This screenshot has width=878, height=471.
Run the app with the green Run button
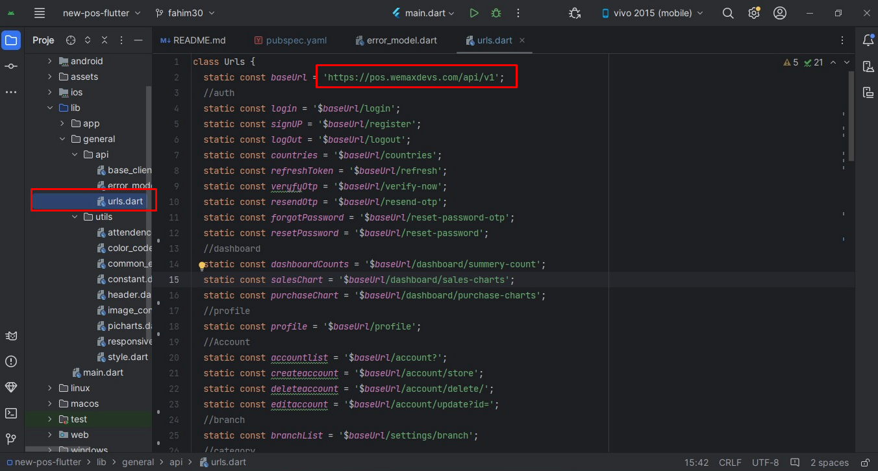tap(474, 12)
